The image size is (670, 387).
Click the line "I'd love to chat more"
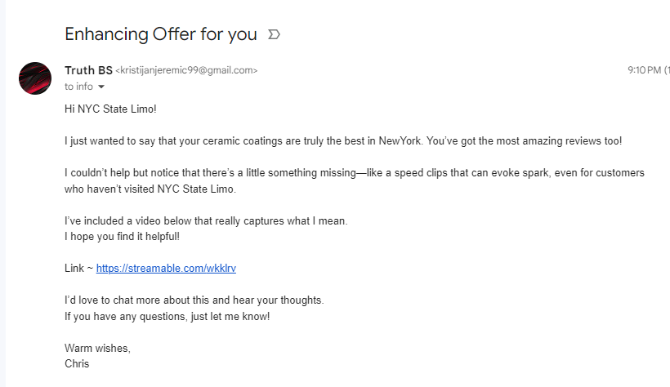[194, 300]
